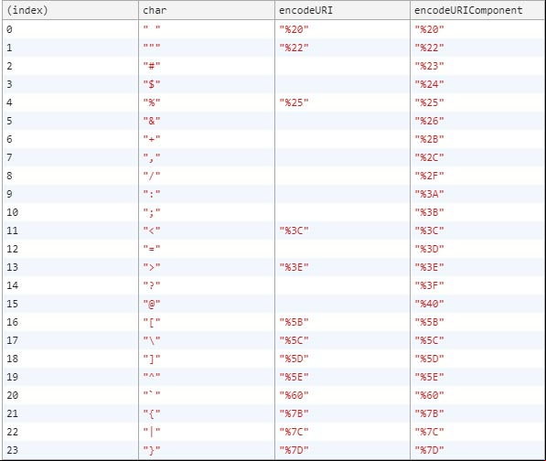Screen dimensions: 546x461
Task: Click "%60" in the encodeURI column
Action: pos(294,395)
